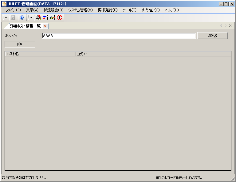Viewport: 236px width, 182px height.
Task: Close the tab area with gray X
Action: pyautogui.click(x=230, y=26)
